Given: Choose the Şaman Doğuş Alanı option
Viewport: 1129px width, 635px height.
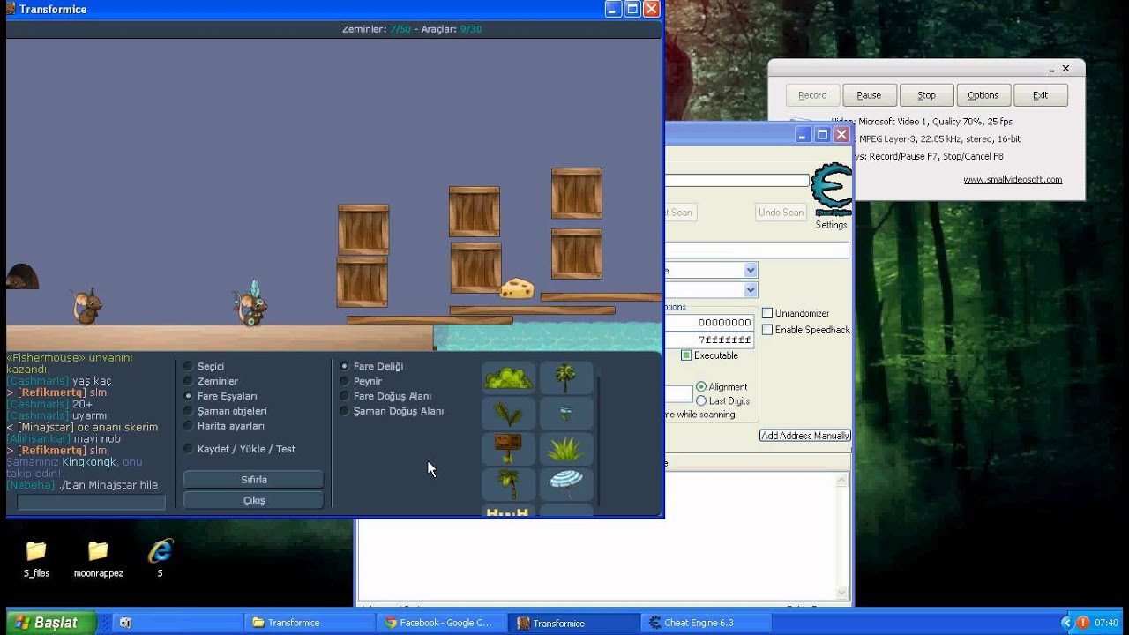Looking at the screenshot, I should 344,411.
